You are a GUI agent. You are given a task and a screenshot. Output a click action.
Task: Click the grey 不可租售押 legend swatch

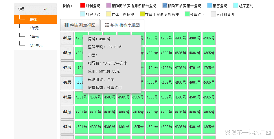coord(213,14)
